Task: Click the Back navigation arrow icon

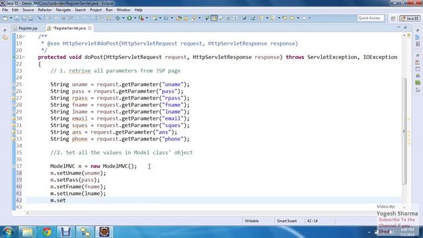Action: (292, 18)
